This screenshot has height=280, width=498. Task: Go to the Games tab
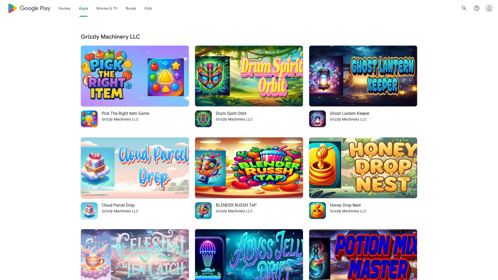point(64,8)
